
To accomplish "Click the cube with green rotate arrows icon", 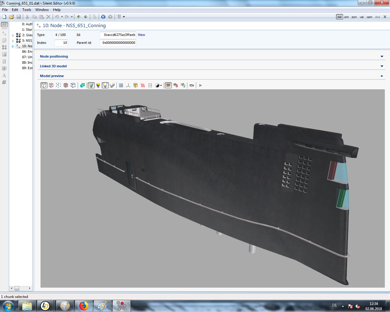I will click(183, 85).
